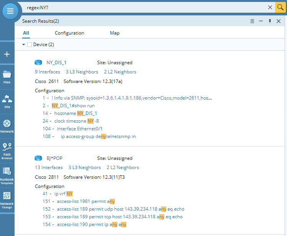View 2 L2 Neighbors of NY_DIS_1
Screen dimensions: 287x236
(x=120, y=72)
